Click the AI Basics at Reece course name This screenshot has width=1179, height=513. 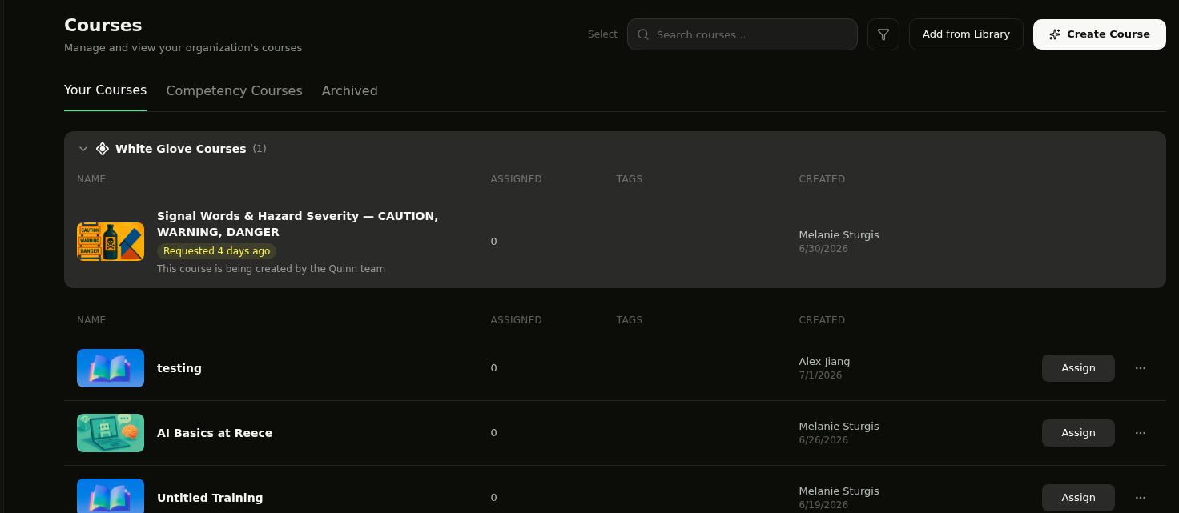click(x=215, y=433)
